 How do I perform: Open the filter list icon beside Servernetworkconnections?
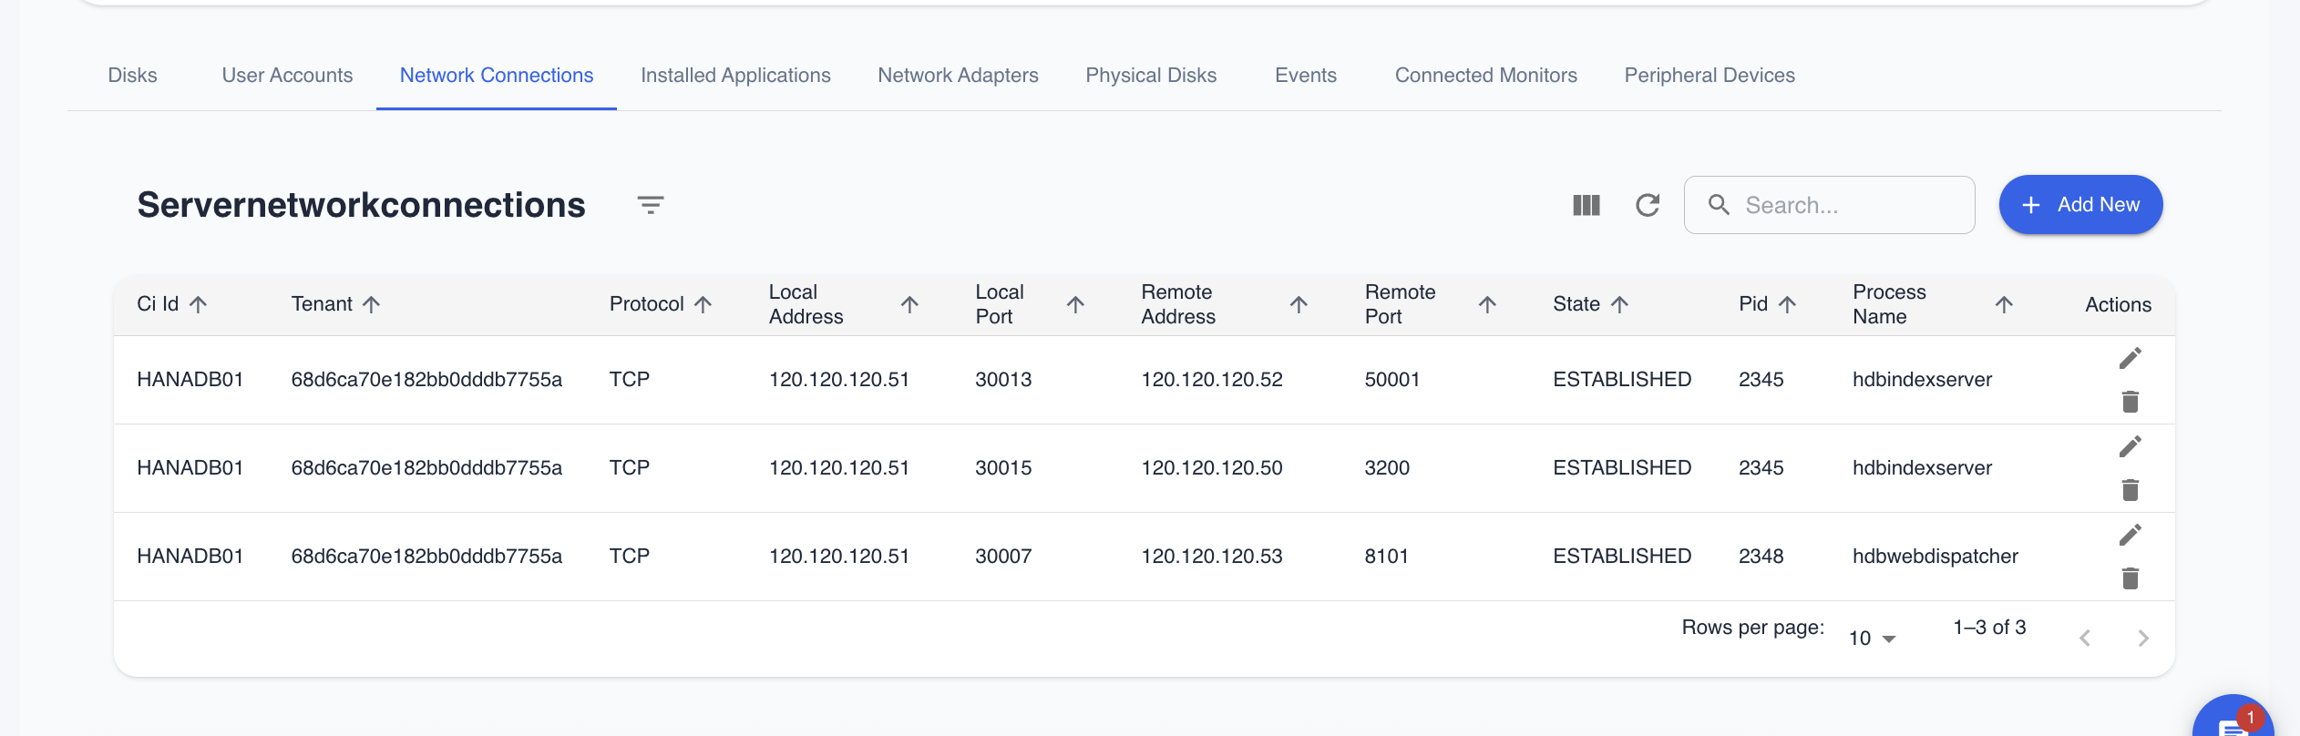tap(650, 205)
